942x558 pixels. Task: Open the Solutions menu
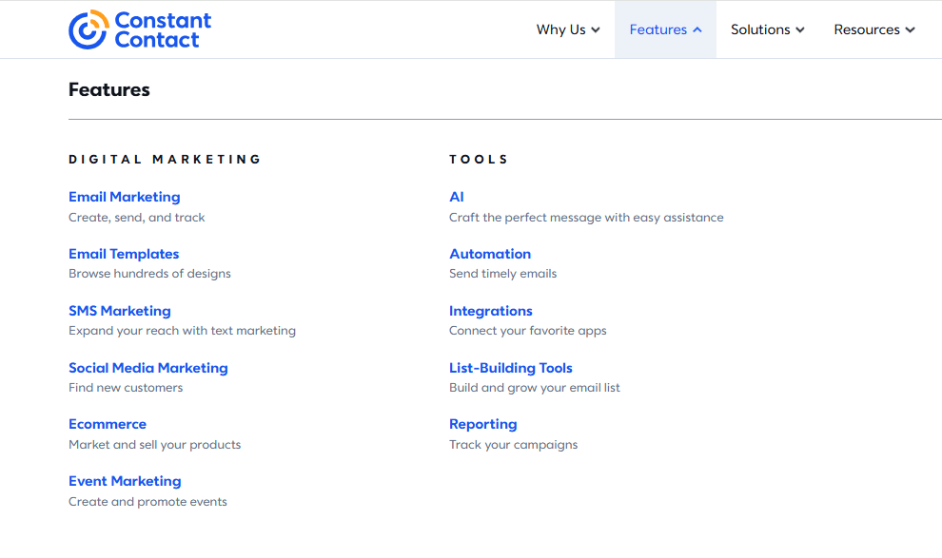(767, 29)
